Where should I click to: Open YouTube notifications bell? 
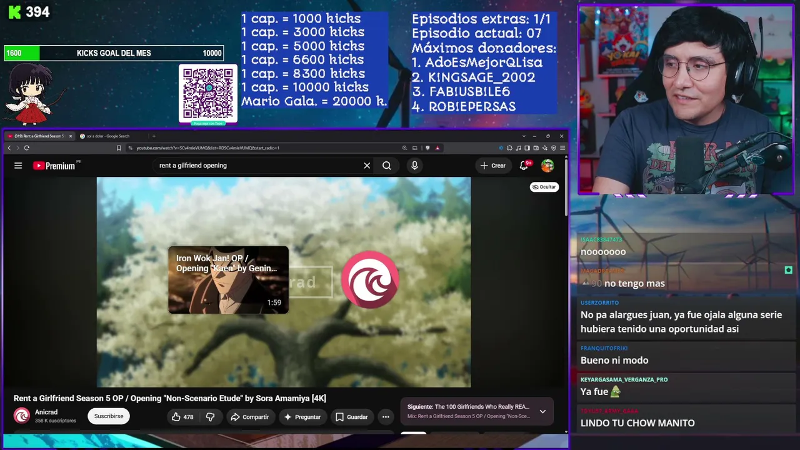(x=524, y=166)
